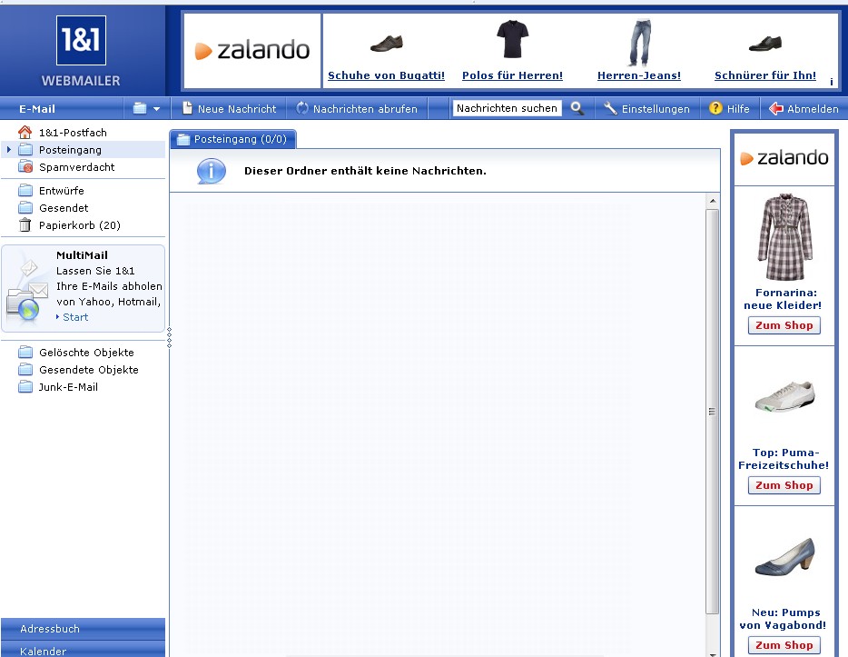
Task: Click the Fornarina plaid dress image
Action: 784,237
